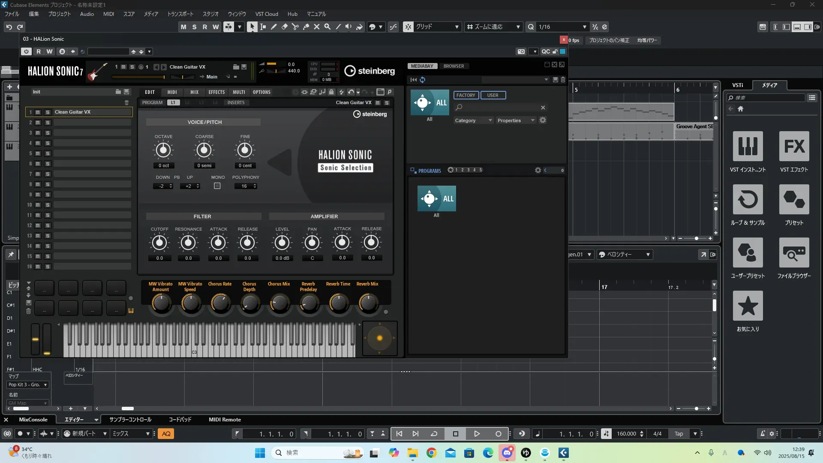Open VST Effects FX tile

(794, 147)
